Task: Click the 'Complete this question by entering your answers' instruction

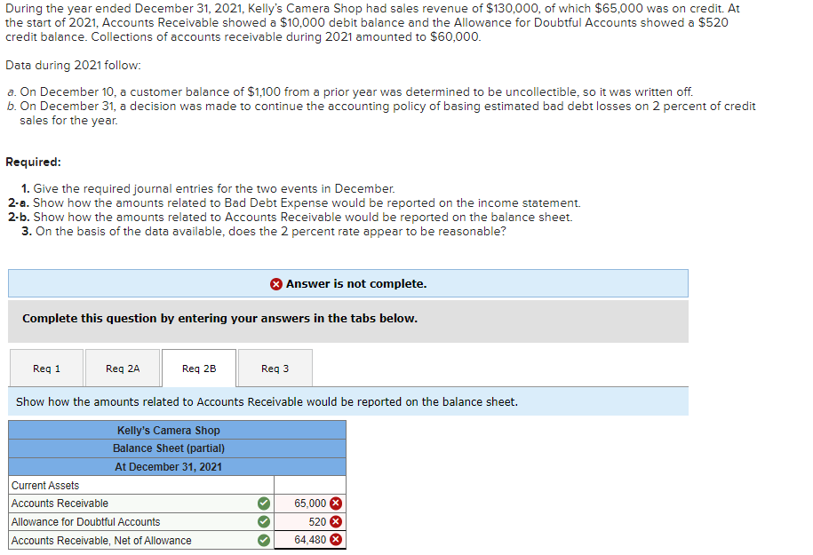Action: (219, 318)
